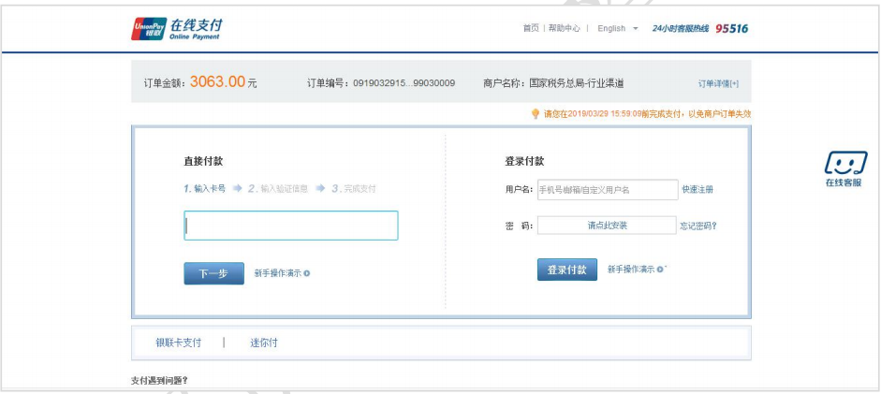881x394 pixels.
Task: Click the 95516 customer hotline number
Action: pyautogui.click(x=732, y=28)
